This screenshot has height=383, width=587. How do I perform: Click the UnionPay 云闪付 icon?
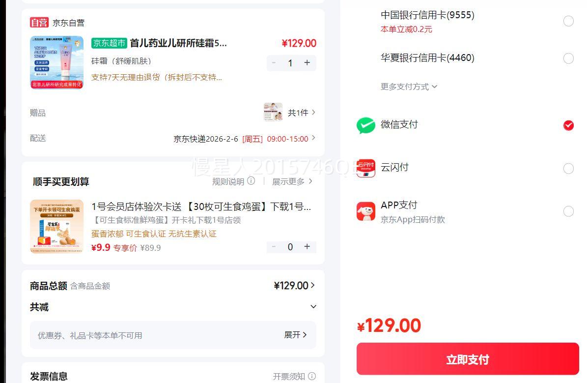tap(365, 168)
